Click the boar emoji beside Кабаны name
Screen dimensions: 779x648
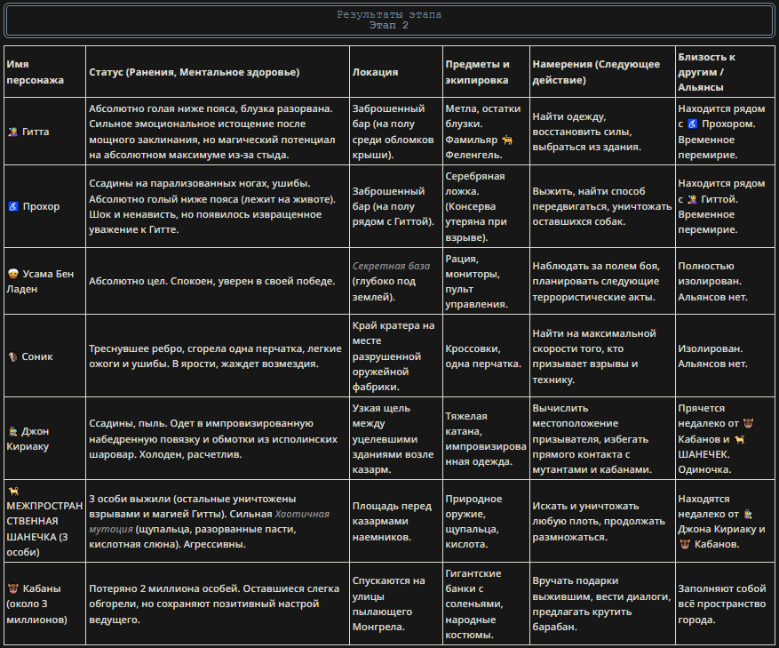click(13, 588)
